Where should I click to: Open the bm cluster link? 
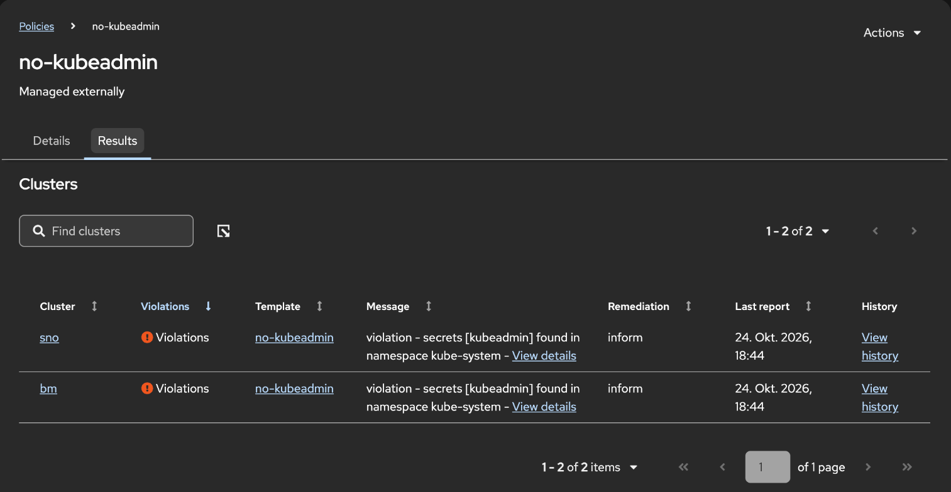click(x=48, y=389)
